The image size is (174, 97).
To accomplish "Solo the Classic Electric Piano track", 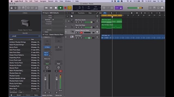I will click(79, 33).
